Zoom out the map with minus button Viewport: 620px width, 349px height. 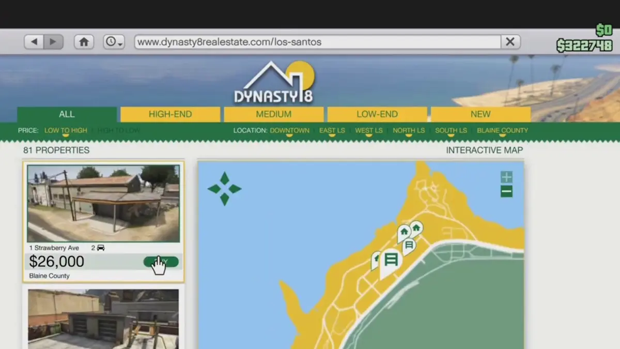506,192
